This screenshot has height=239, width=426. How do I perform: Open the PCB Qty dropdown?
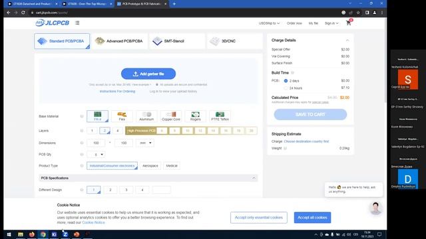96,155
